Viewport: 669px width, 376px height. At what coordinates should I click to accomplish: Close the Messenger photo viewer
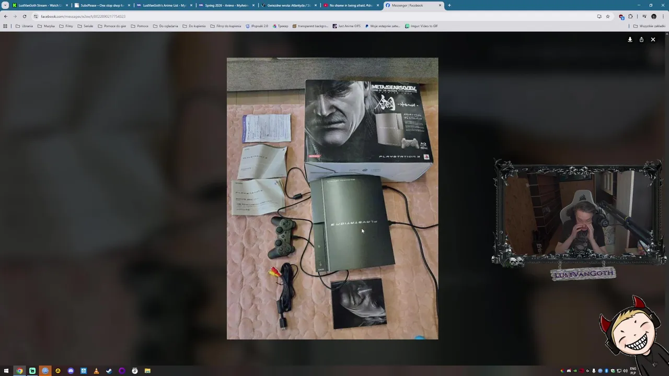(x=653, y=39)
